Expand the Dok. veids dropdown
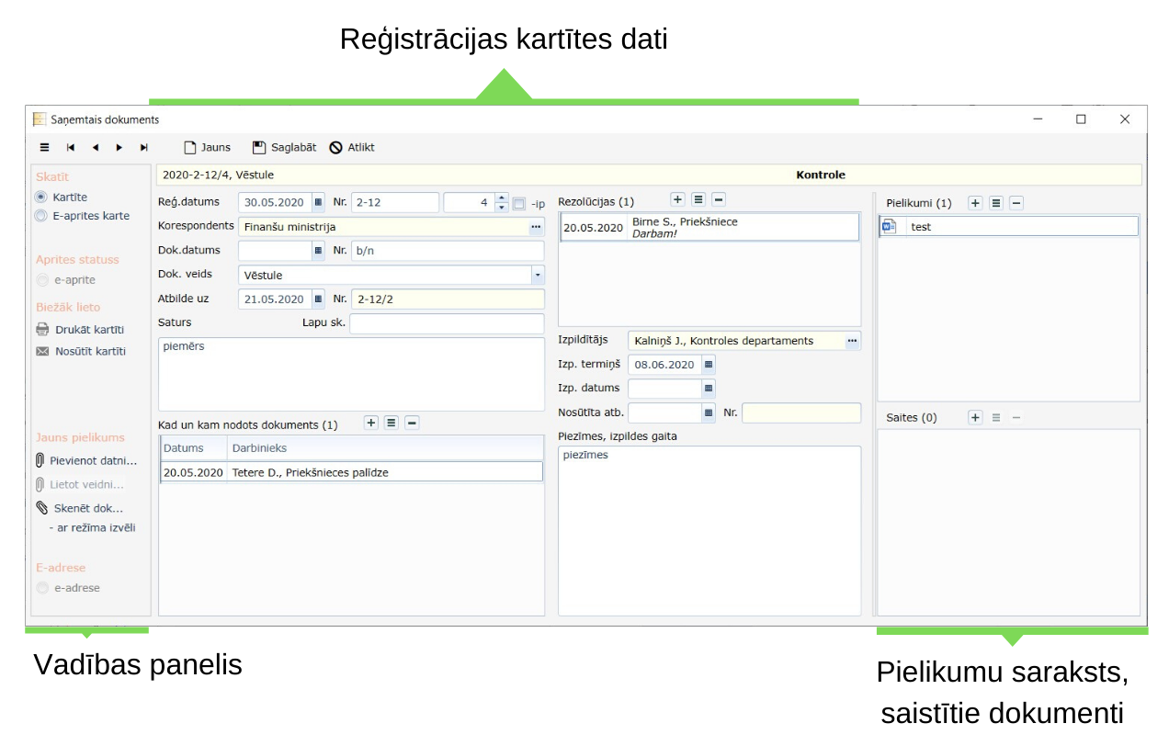1169x746 pixels. click(537, 275)
